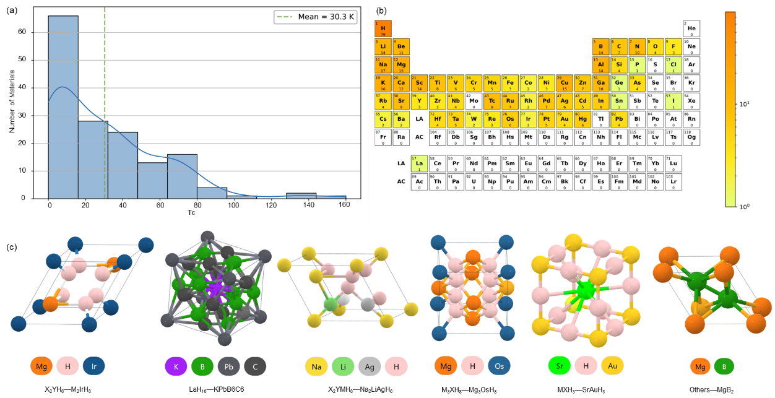The image size is (775, 398).
Task: Click the Sr-H-Au crystal structure image
Action: [585, 290]
